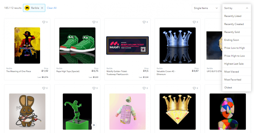Open Pepe High Tops (Special) title link

(x=68, y=71)
